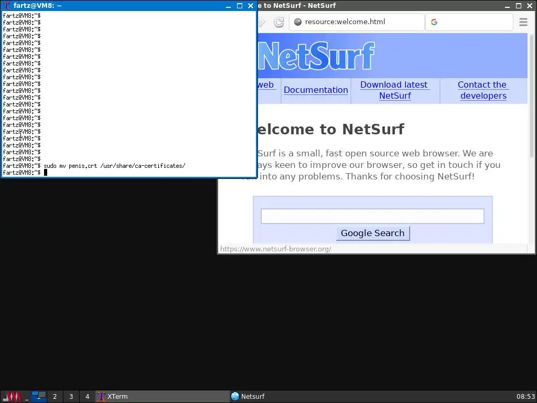
Task: Switch to workspace 4
Action: (88, 397)
